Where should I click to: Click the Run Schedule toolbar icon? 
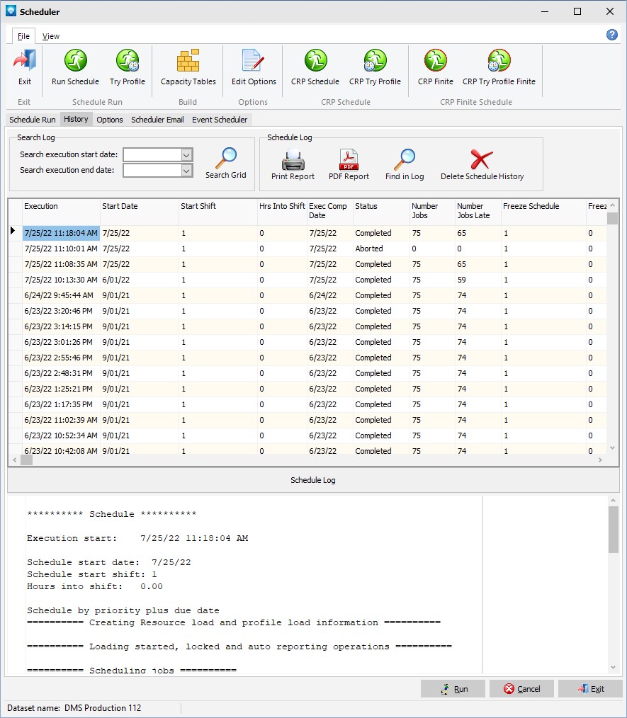pos(75,62)
